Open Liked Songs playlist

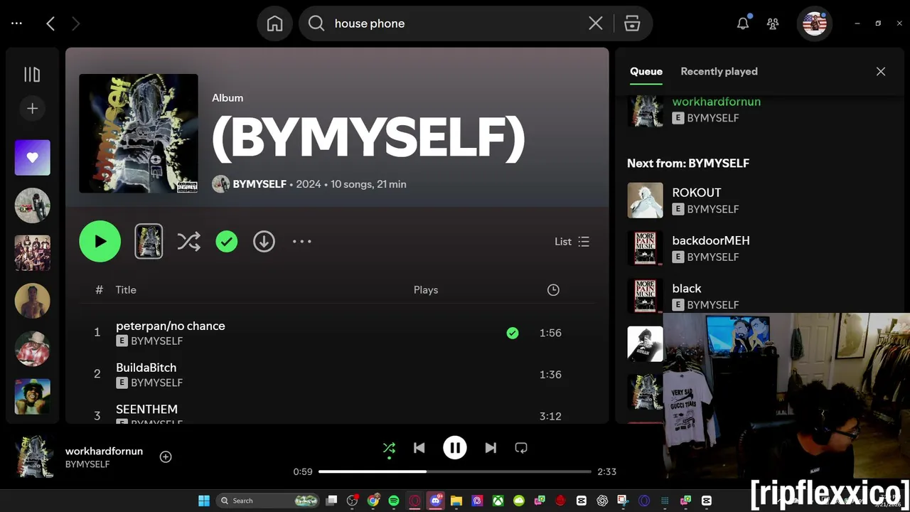(x=33, y=158)
